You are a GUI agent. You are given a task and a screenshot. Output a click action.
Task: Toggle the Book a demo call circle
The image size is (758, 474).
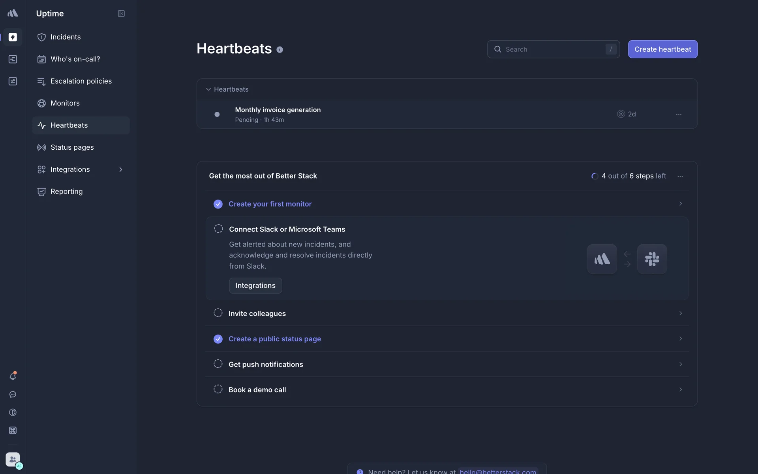(x=218, y=389)
